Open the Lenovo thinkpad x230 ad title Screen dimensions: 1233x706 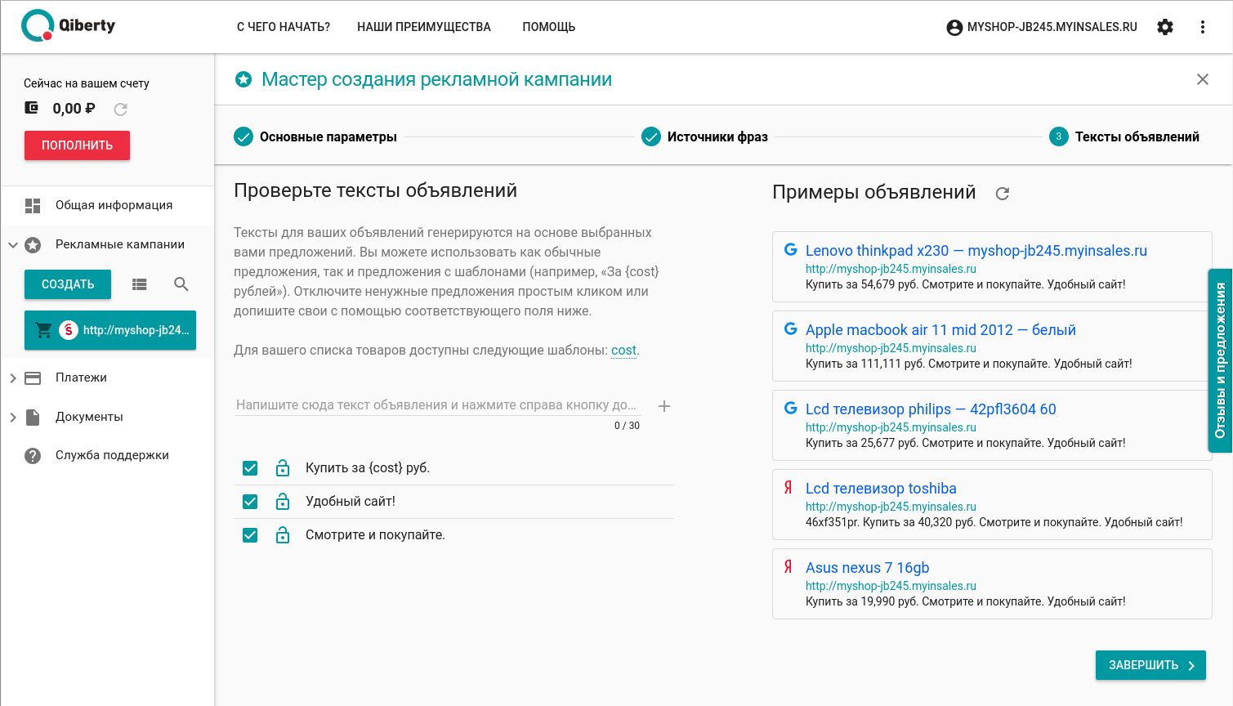pos(976,251)
